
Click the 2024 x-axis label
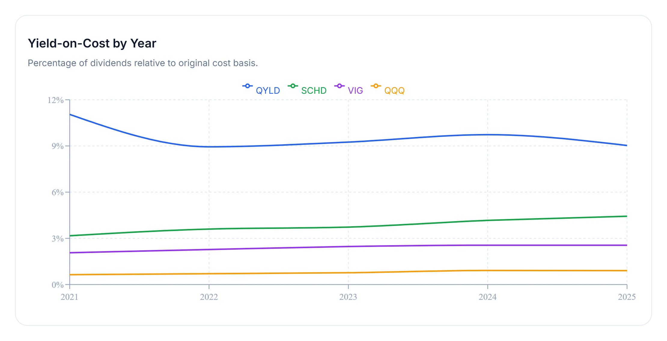pyautogui.click(x=487, y=297)
